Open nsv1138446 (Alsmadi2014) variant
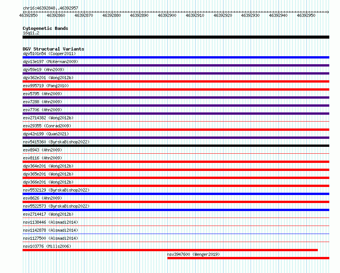 point(50,222)
